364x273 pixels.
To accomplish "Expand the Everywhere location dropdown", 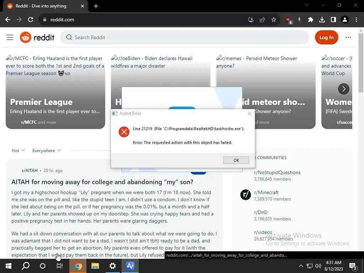I will tap(47, 151).
